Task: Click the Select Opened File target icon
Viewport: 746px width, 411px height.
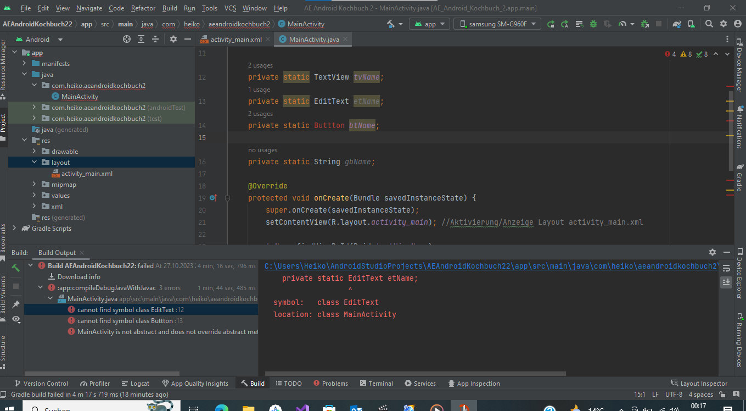Action: coord(127,40)
